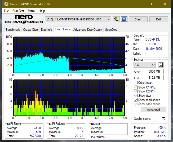Open the Extra menu

[x=31, y=11]
